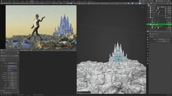
Task: Open the Render menu
Action: click(10, 1)
